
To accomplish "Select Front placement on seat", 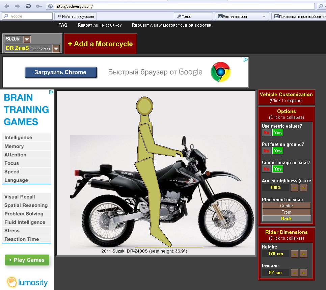I will pos(286,212).
